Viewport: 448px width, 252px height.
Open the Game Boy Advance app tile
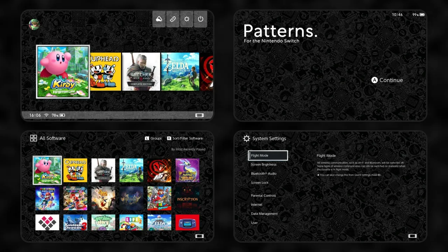187,223
